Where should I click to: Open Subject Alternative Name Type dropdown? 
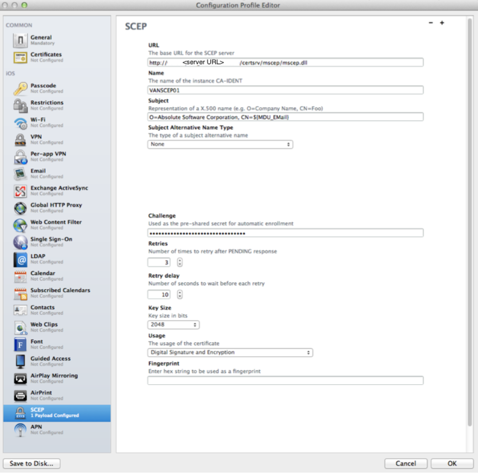pos(220,144)
